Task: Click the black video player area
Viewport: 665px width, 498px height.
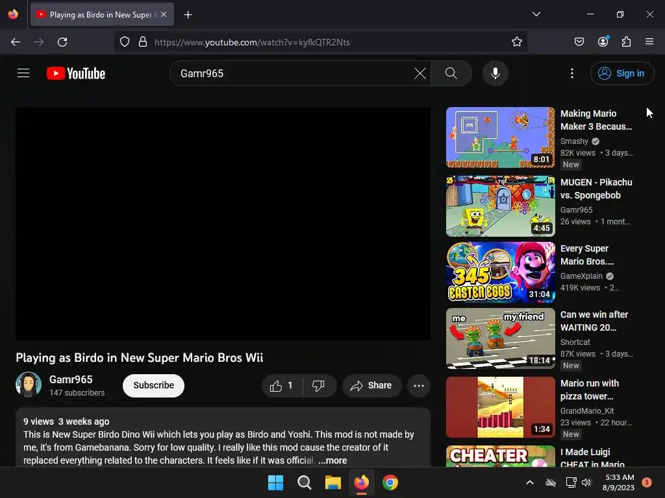Action: [223, 224]
